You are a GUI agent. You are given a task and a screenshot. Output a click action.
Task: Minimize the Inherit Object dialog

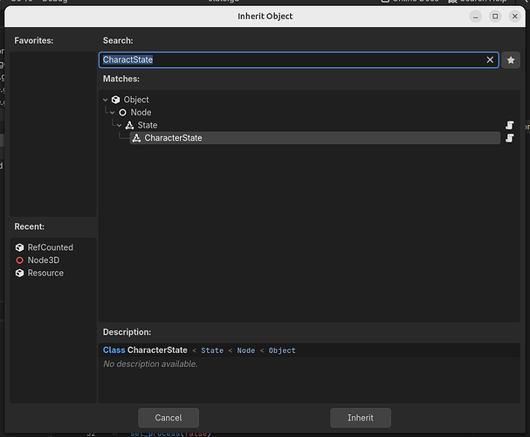click(475, 17)
